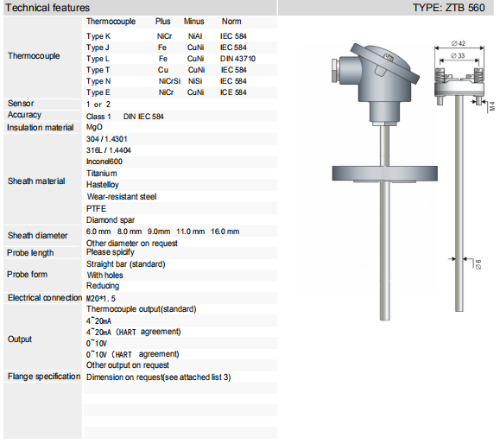Select the "Type K" row label
This screenshot has height=444, width=500.
click(x=98, y=36)
